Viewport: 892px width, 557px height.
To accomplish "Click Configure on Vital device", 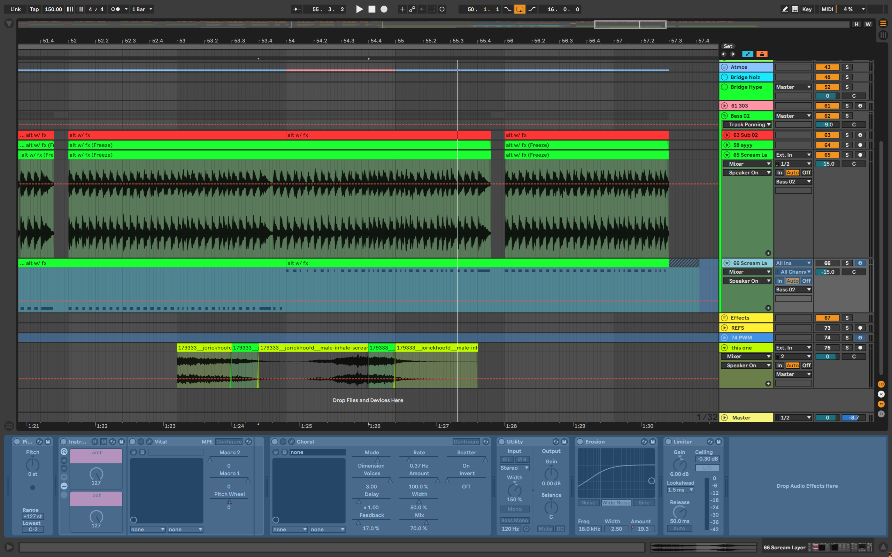I will (x=229, y=442).
